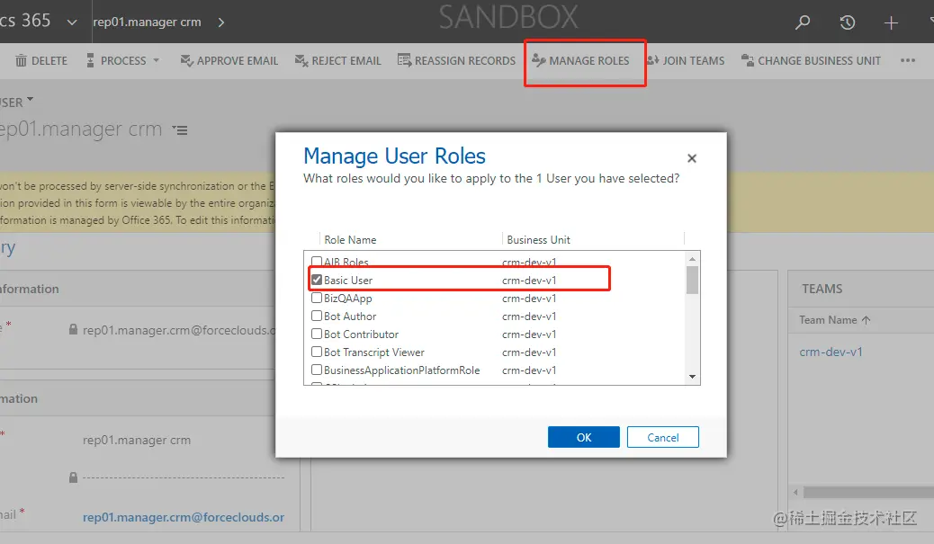Expand the rep01.manager crm breadcrumb chevron
The width and height of the screenshot is (934, 544).
[x=221, y=22]
